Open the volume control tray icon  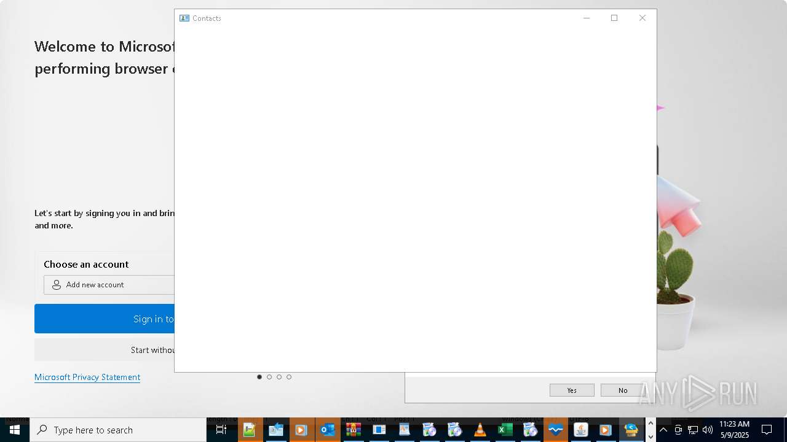pos(708,430)
